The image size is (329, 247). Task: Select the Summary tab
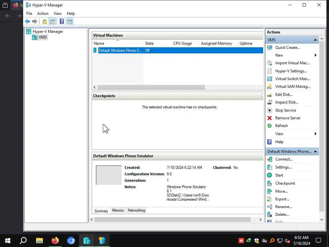click(x=101, y=211)
